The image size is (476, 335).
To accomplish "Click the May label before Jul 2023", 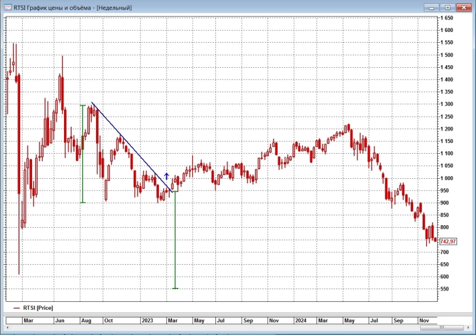I will click(x=199, y=321).
